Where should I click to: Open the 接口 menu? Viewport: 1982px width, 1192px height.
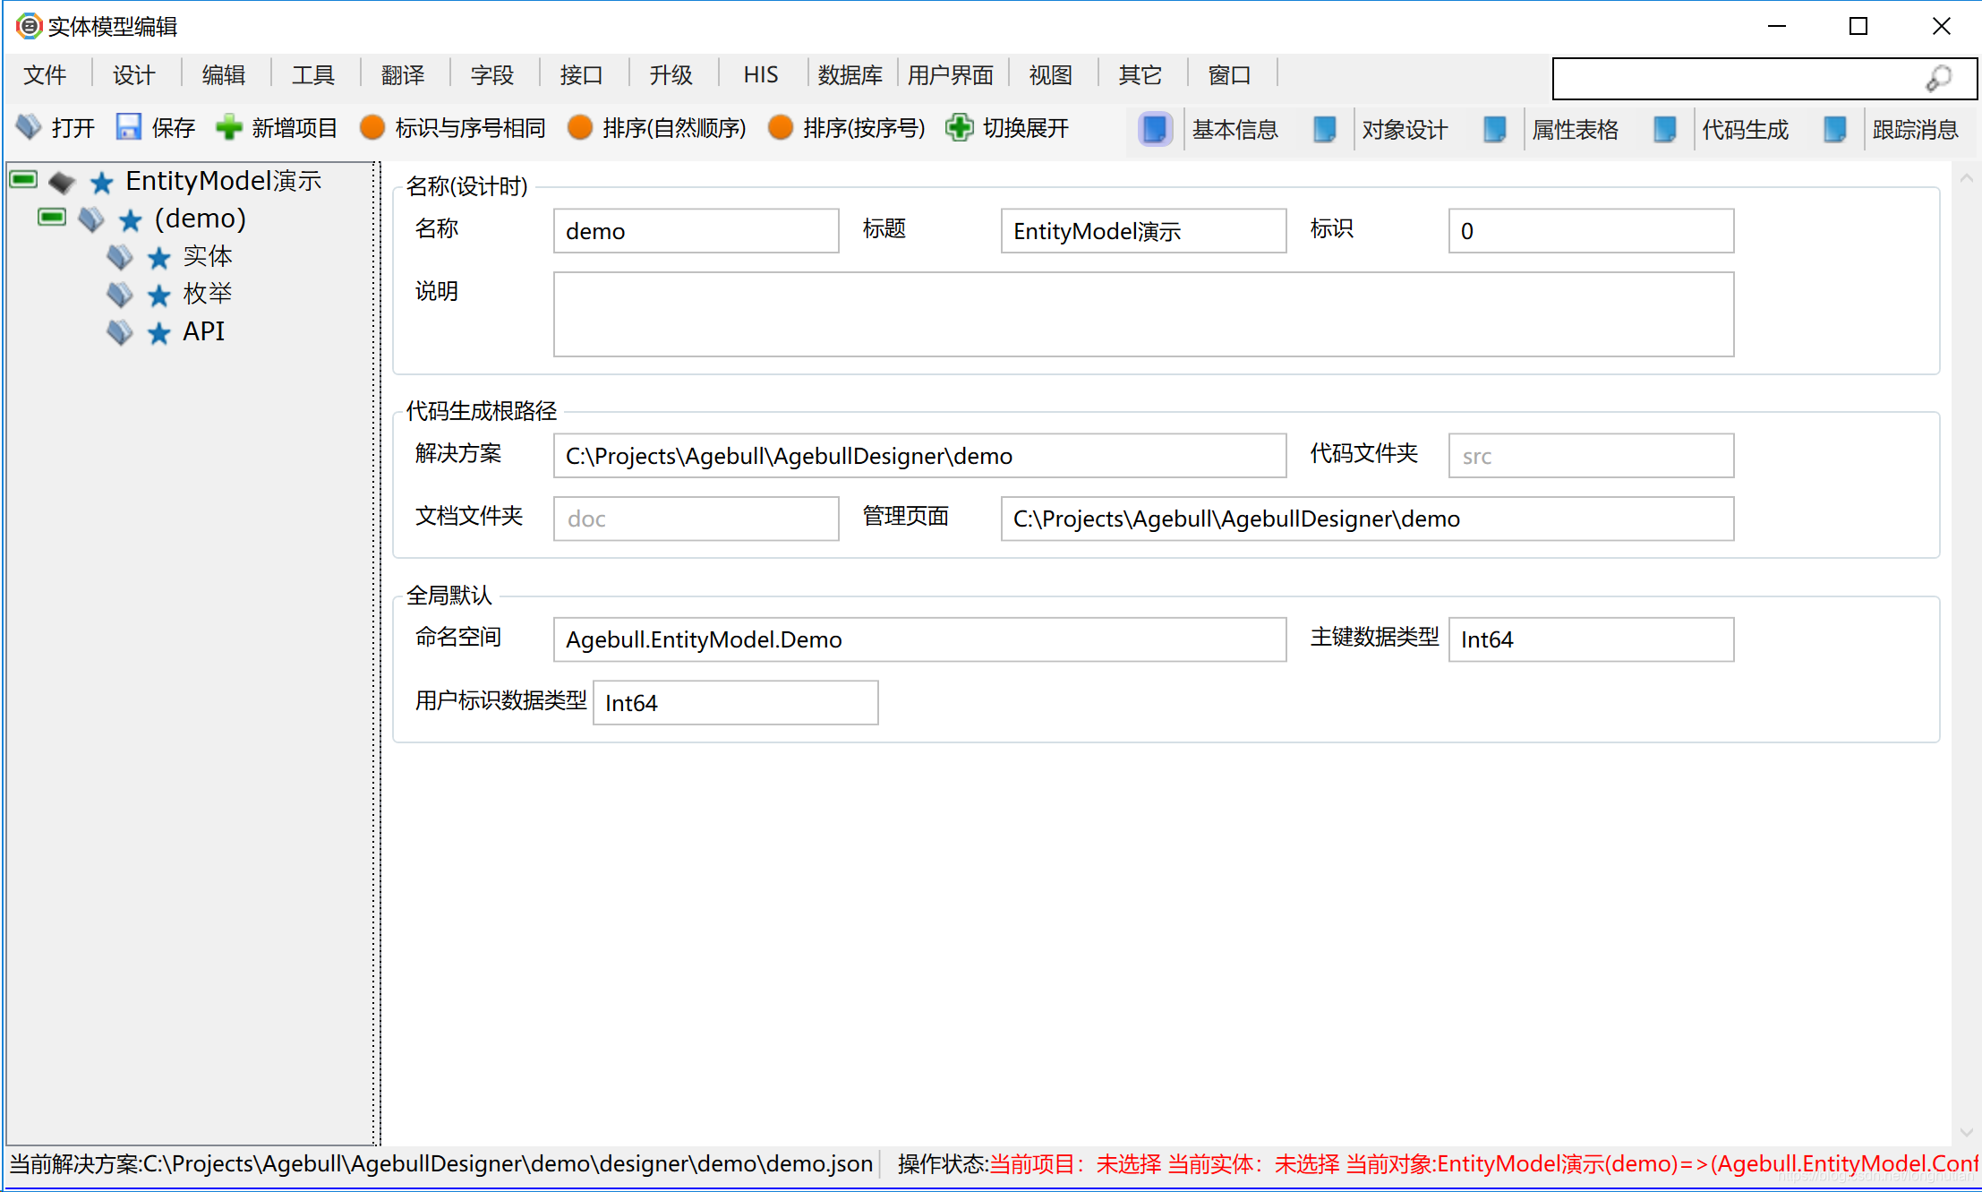point(582,75)
